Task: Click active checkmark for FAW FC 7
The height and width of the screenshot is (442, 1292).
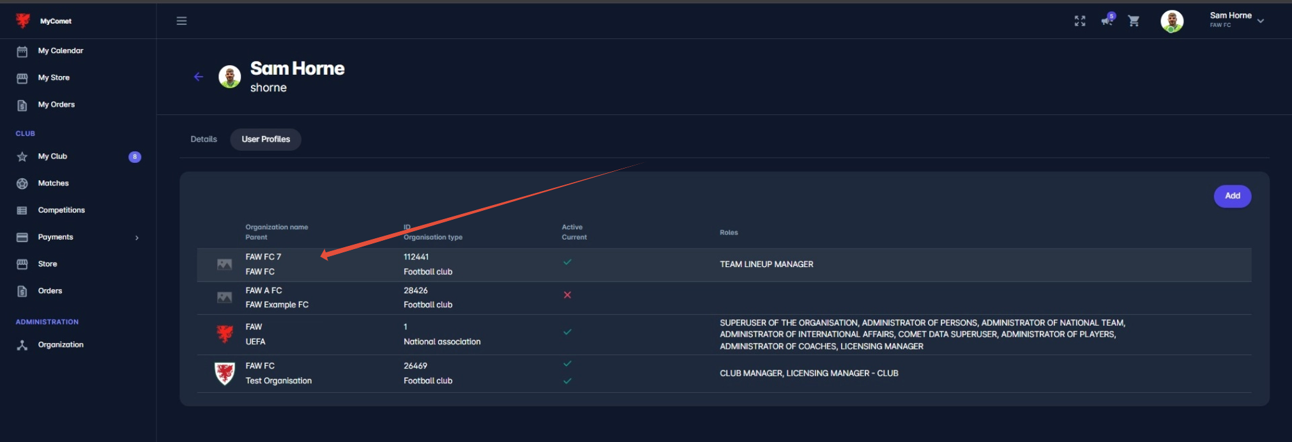Action: [x=567, y=262]
